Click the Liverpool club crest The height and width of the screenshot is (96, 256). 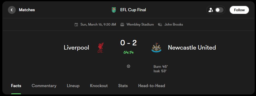(x=100, y=48)
